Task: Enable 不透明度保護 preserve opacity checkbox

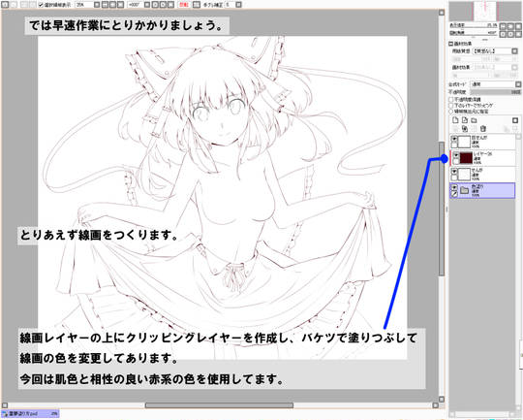Action: (x=451, y=100)
